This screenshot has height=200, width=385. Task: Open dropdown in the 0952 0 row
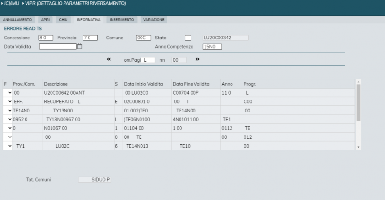tap(9, 119)
